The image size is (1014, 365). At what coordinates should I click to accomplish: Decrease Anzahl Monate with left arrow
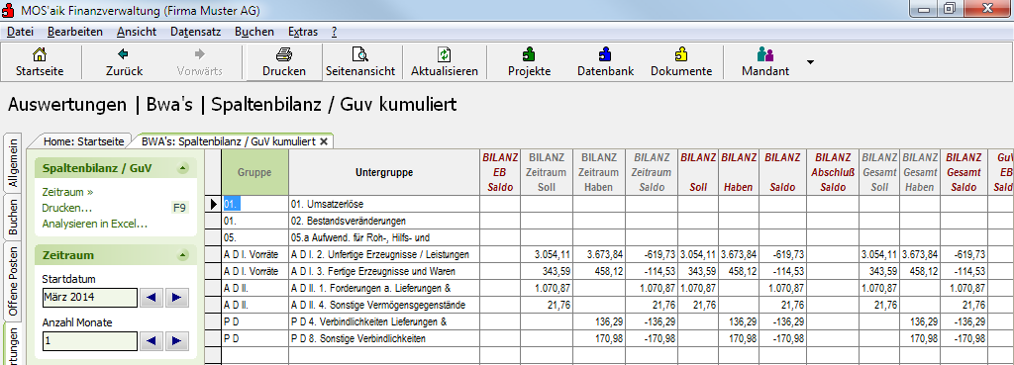[x=152, y=341]
